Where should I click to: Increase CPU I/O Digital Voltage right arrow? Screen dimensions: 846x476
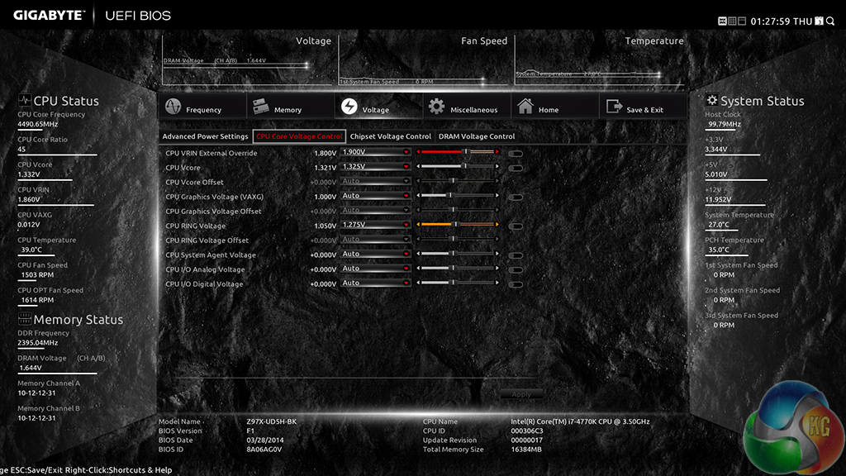pyautogui.click(x=497, y=283)
